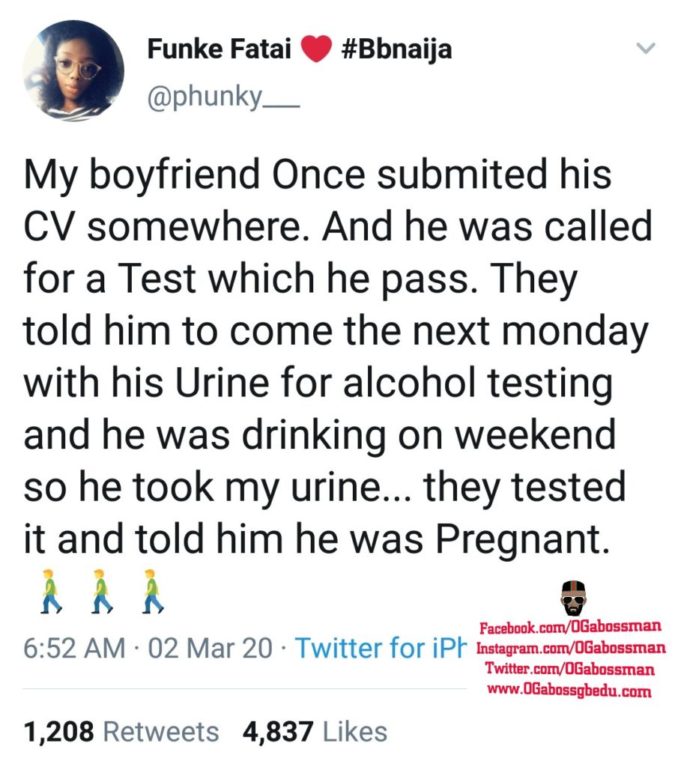Click the red heart emoji in name
Viewport: 678px width, 767px height.
[317, 50]
